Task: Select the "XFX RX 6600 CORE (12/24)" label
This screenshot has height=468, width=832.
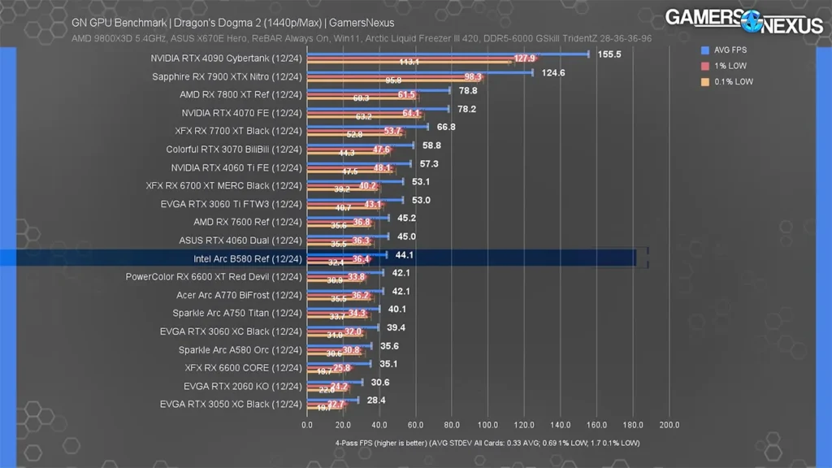Action: click(x=244, y=368)
